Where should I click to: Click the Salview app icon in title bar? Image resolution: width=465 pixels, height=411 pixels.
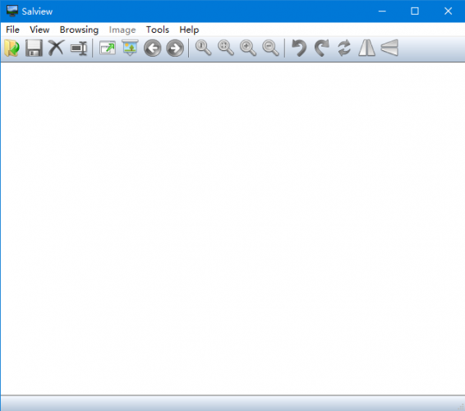(x=12, y=11)
